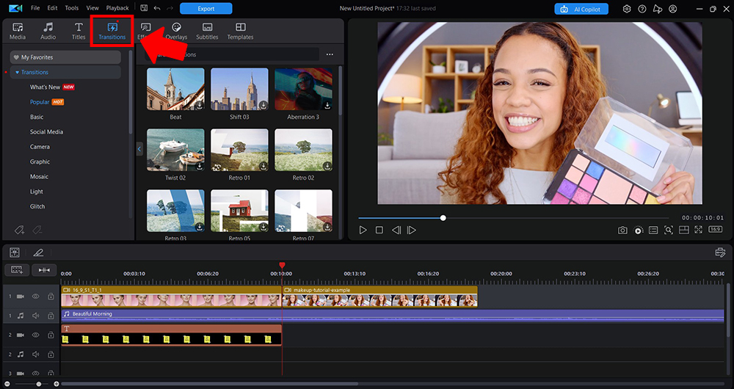734x389 pixels.
Task: Open the three-dot more options menu
Action: (x=330, y=54)
